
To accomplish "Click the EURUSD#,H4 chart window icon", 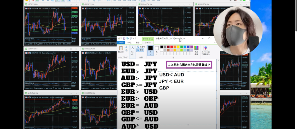I will 83,49.
